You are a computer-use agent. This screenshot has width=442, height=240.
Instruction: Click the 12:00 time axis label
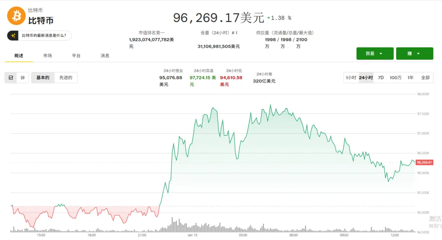pyautogui.click(x=395, y=235)
